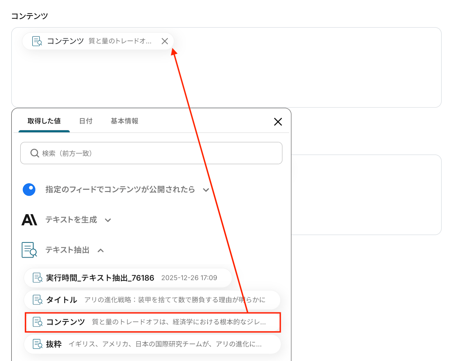This screenshot has height=361, width=449.
Task: Click the chevron beside 指定のフィードでコンテンツが公開されたら
Action: [206, 190]
